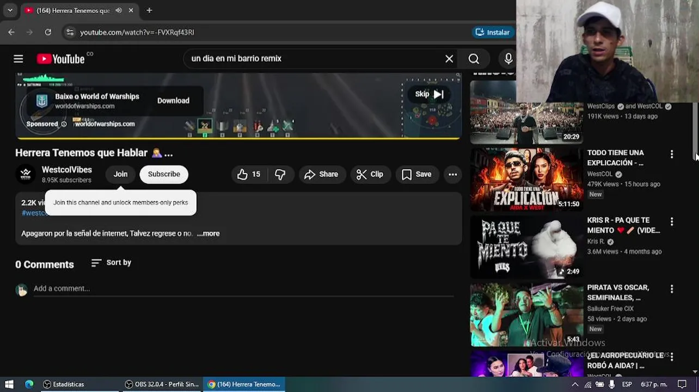This screenshot has width=699, height=392.
Task: View site information icon in address bar
Action: coord(70,32)
